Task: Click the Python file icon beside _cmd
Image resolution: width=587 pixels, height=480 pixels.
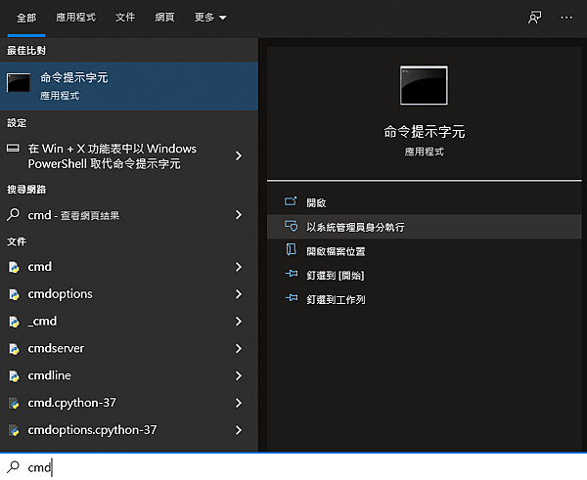Action: tap(14, 322)
